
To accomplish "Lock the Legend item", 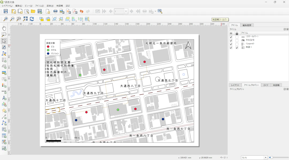I will (x=237, y=44).
